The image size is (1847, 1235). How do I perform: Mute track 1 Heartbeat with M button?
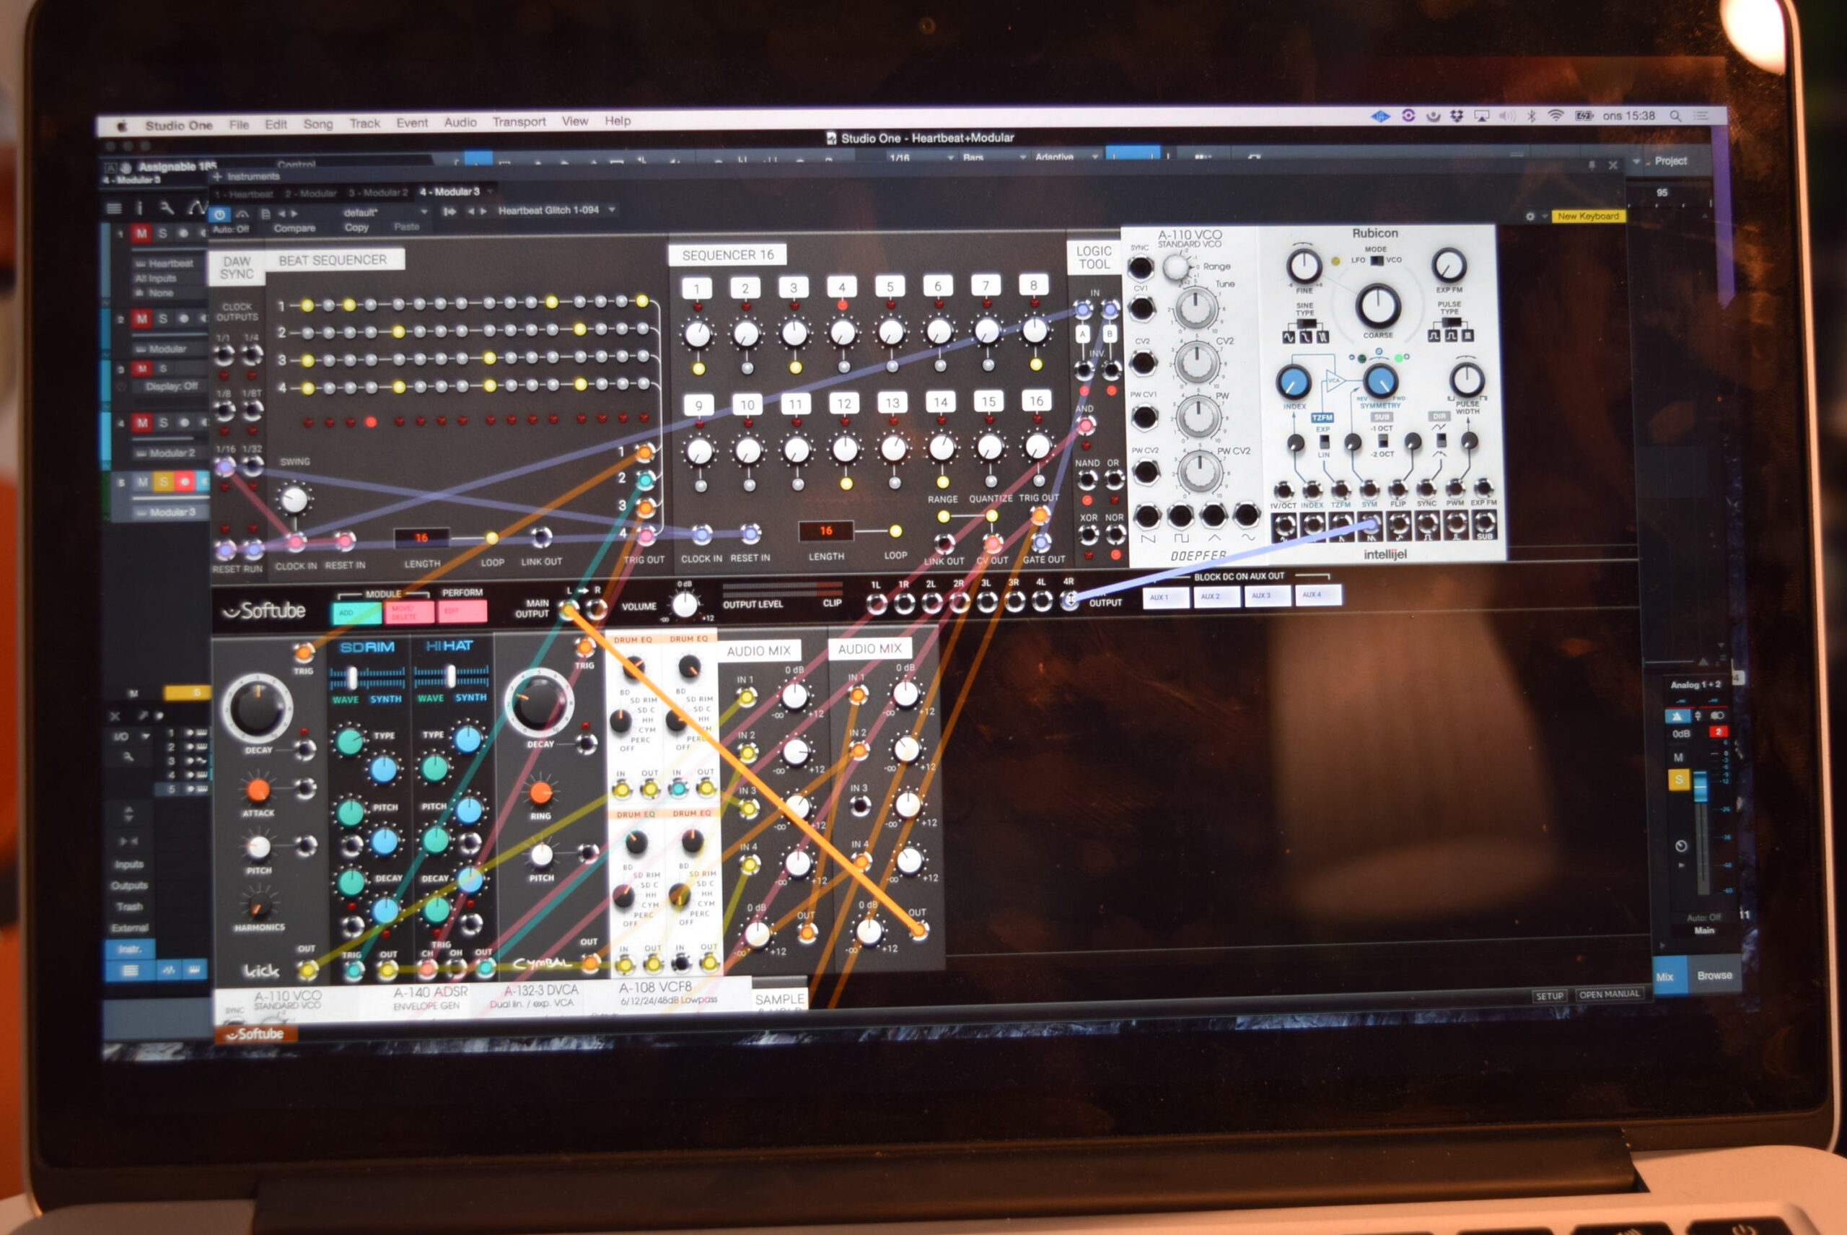click(x=141, y=233)
